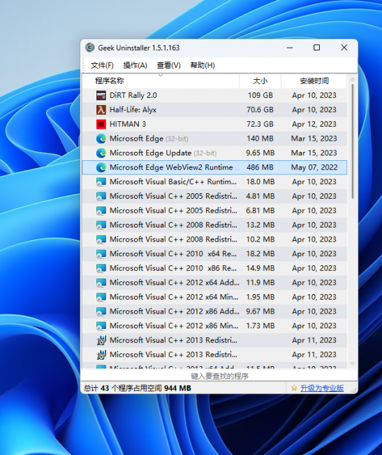Click the 14.9 MB size value
This screenshot has width=382, height=455.
pos(260,268)
